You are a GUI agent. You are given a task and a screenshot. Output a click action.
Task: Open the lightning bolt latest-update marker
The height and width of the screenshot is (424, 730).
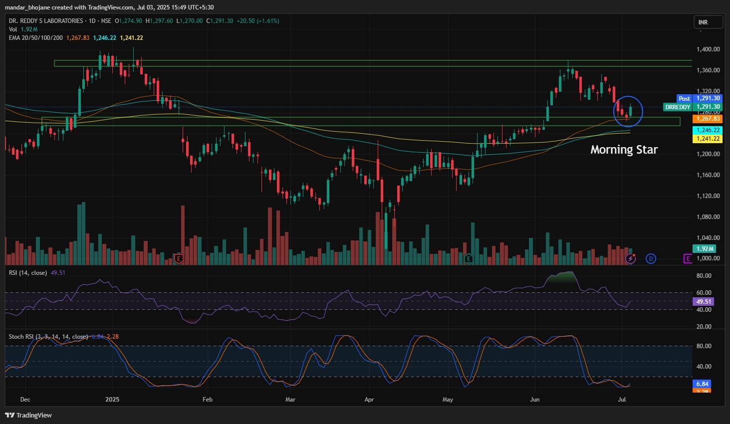click(631, 258)
